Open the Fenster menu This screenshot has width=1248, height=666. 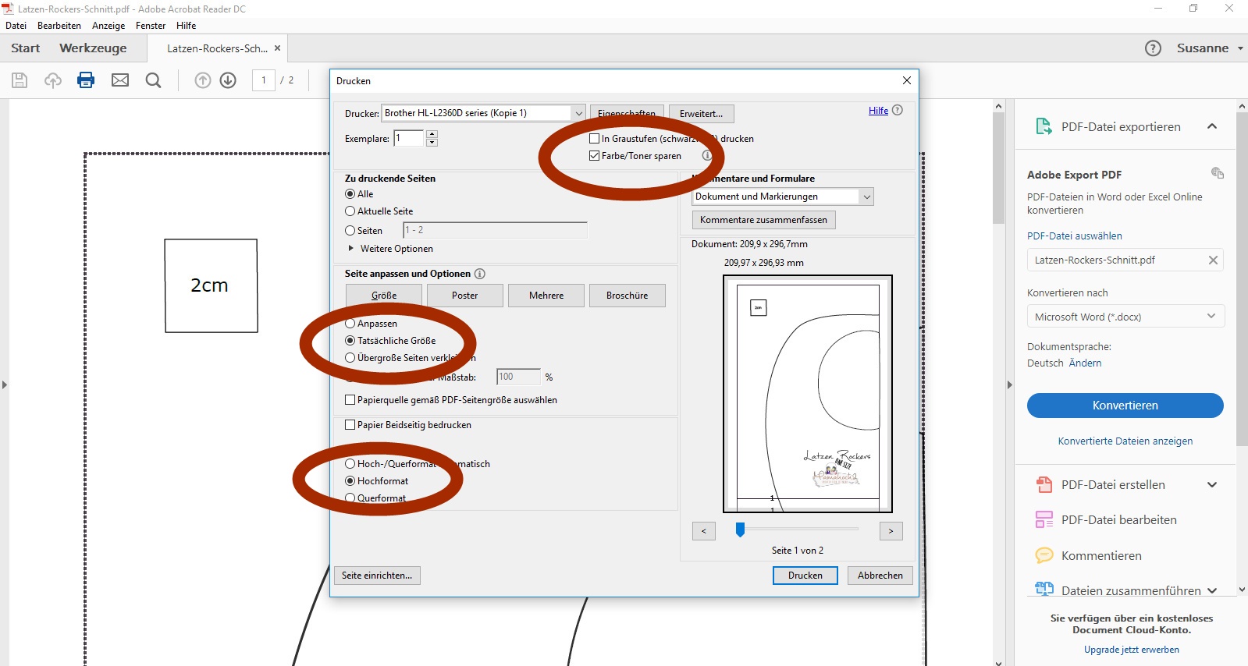click(x=151, y=26)
